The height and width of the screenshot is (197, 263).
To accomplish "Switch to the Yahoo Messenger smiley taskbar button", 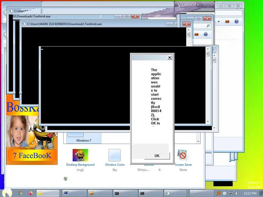I will (100, 193).
